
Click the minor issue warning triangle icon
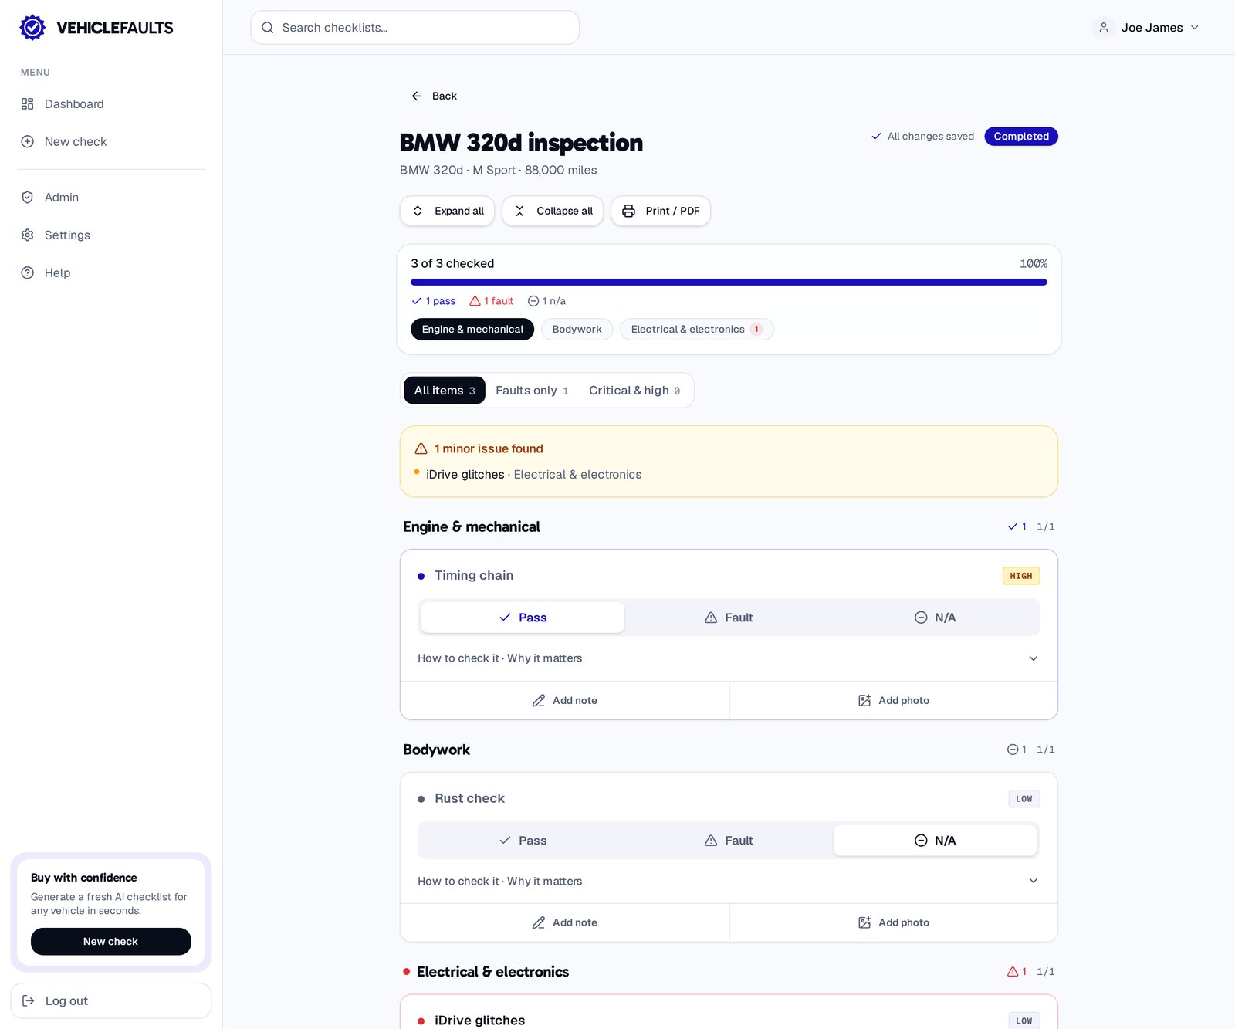(421, 449)
